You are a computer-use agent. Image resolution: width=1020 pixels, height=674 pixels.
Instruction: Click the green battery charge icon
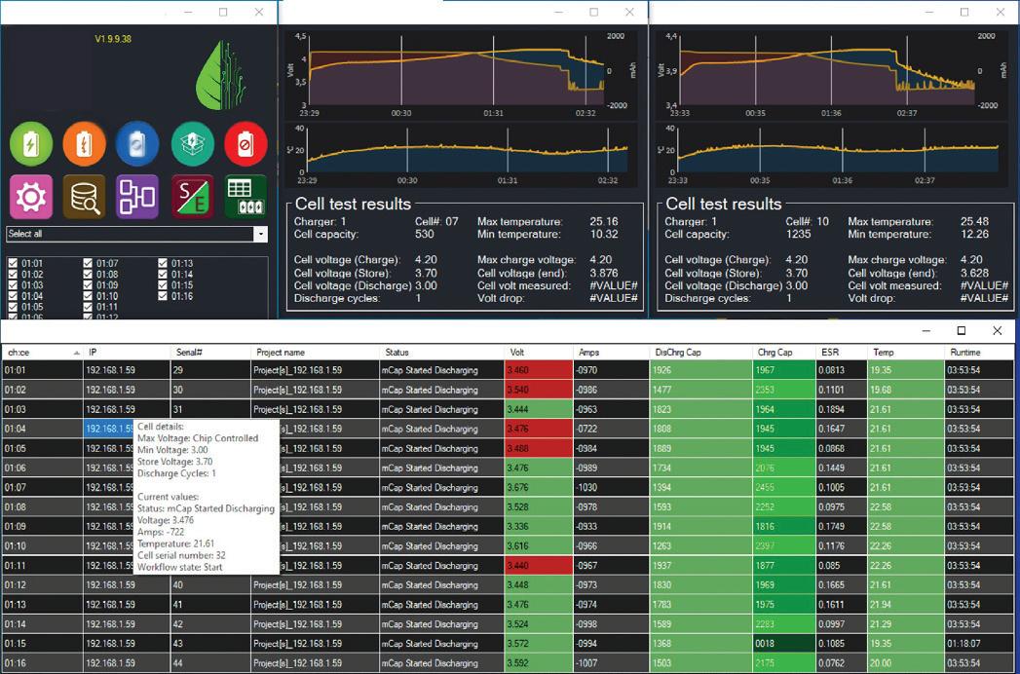click(31, 144)
